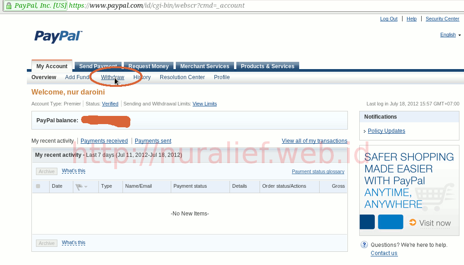Click the green padlock security icon
Screen dimensions: 464x265
point(9,5)
